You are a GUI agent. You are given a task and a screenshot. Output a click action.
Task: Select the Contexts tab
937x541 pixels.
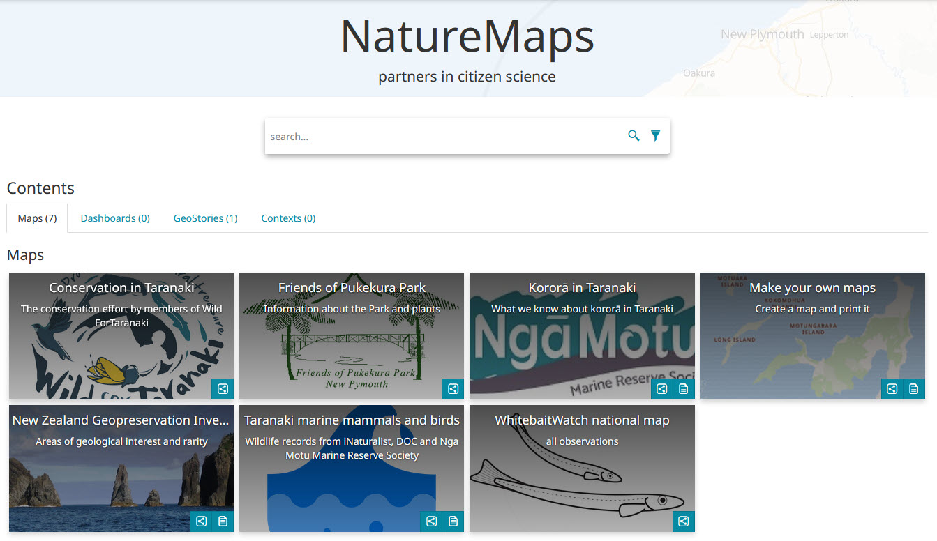(x=288, y=218)
